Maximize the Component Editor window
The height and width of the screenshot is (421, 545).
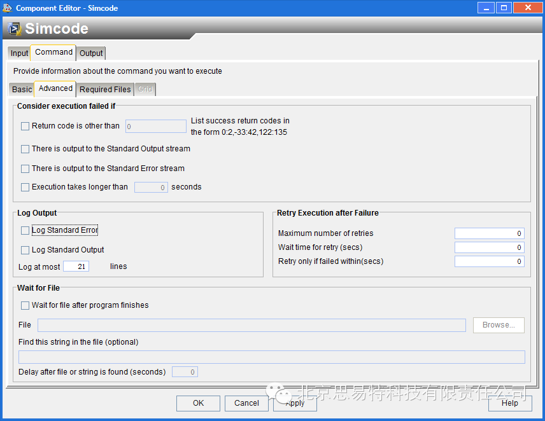coord(504,8)
